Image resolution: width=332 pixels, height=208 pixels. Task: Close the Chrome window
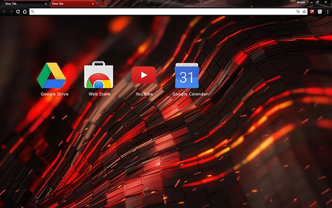(x=326, y=2)
